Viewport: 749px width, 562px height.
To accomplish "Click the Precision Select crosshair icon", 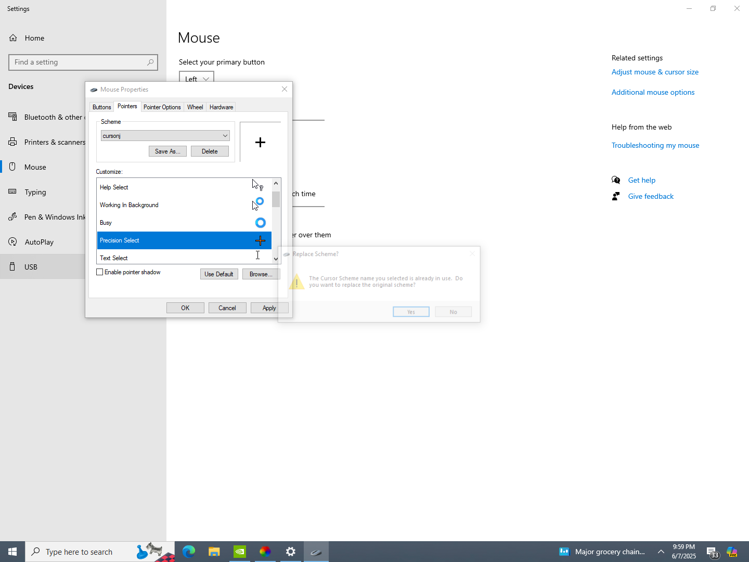I will [260, 240].
